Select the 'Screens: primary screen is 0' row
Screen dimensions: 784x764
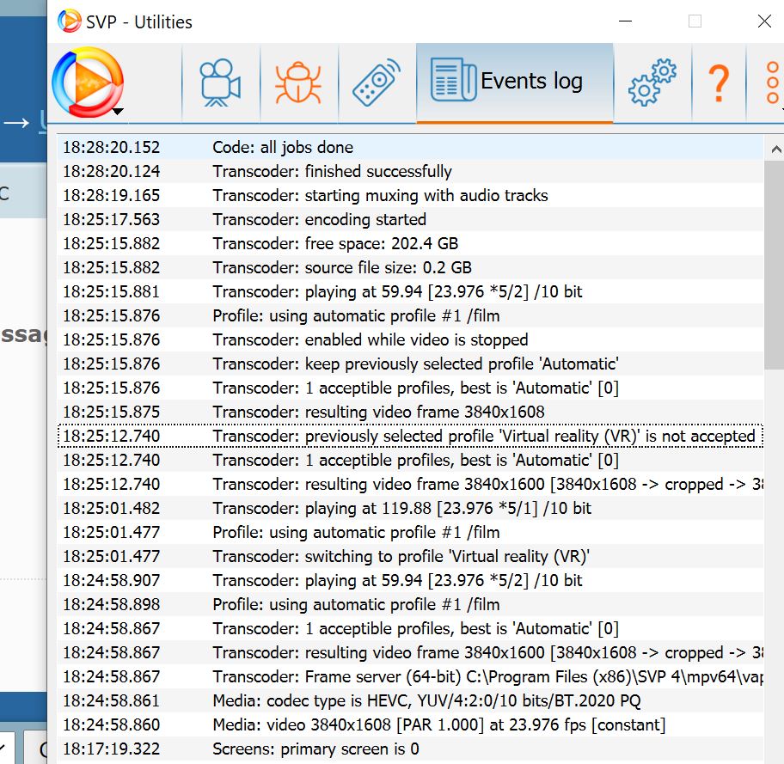(x=315, y=749)
